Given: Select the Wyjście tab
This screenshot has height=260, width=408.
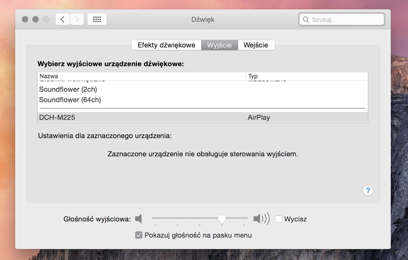Looking at the screenshot, I should [x=219, y=45].
